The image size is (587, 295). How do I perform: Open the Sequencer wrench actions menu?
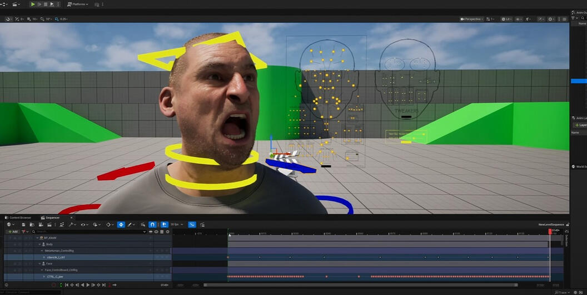click(72, 225)
